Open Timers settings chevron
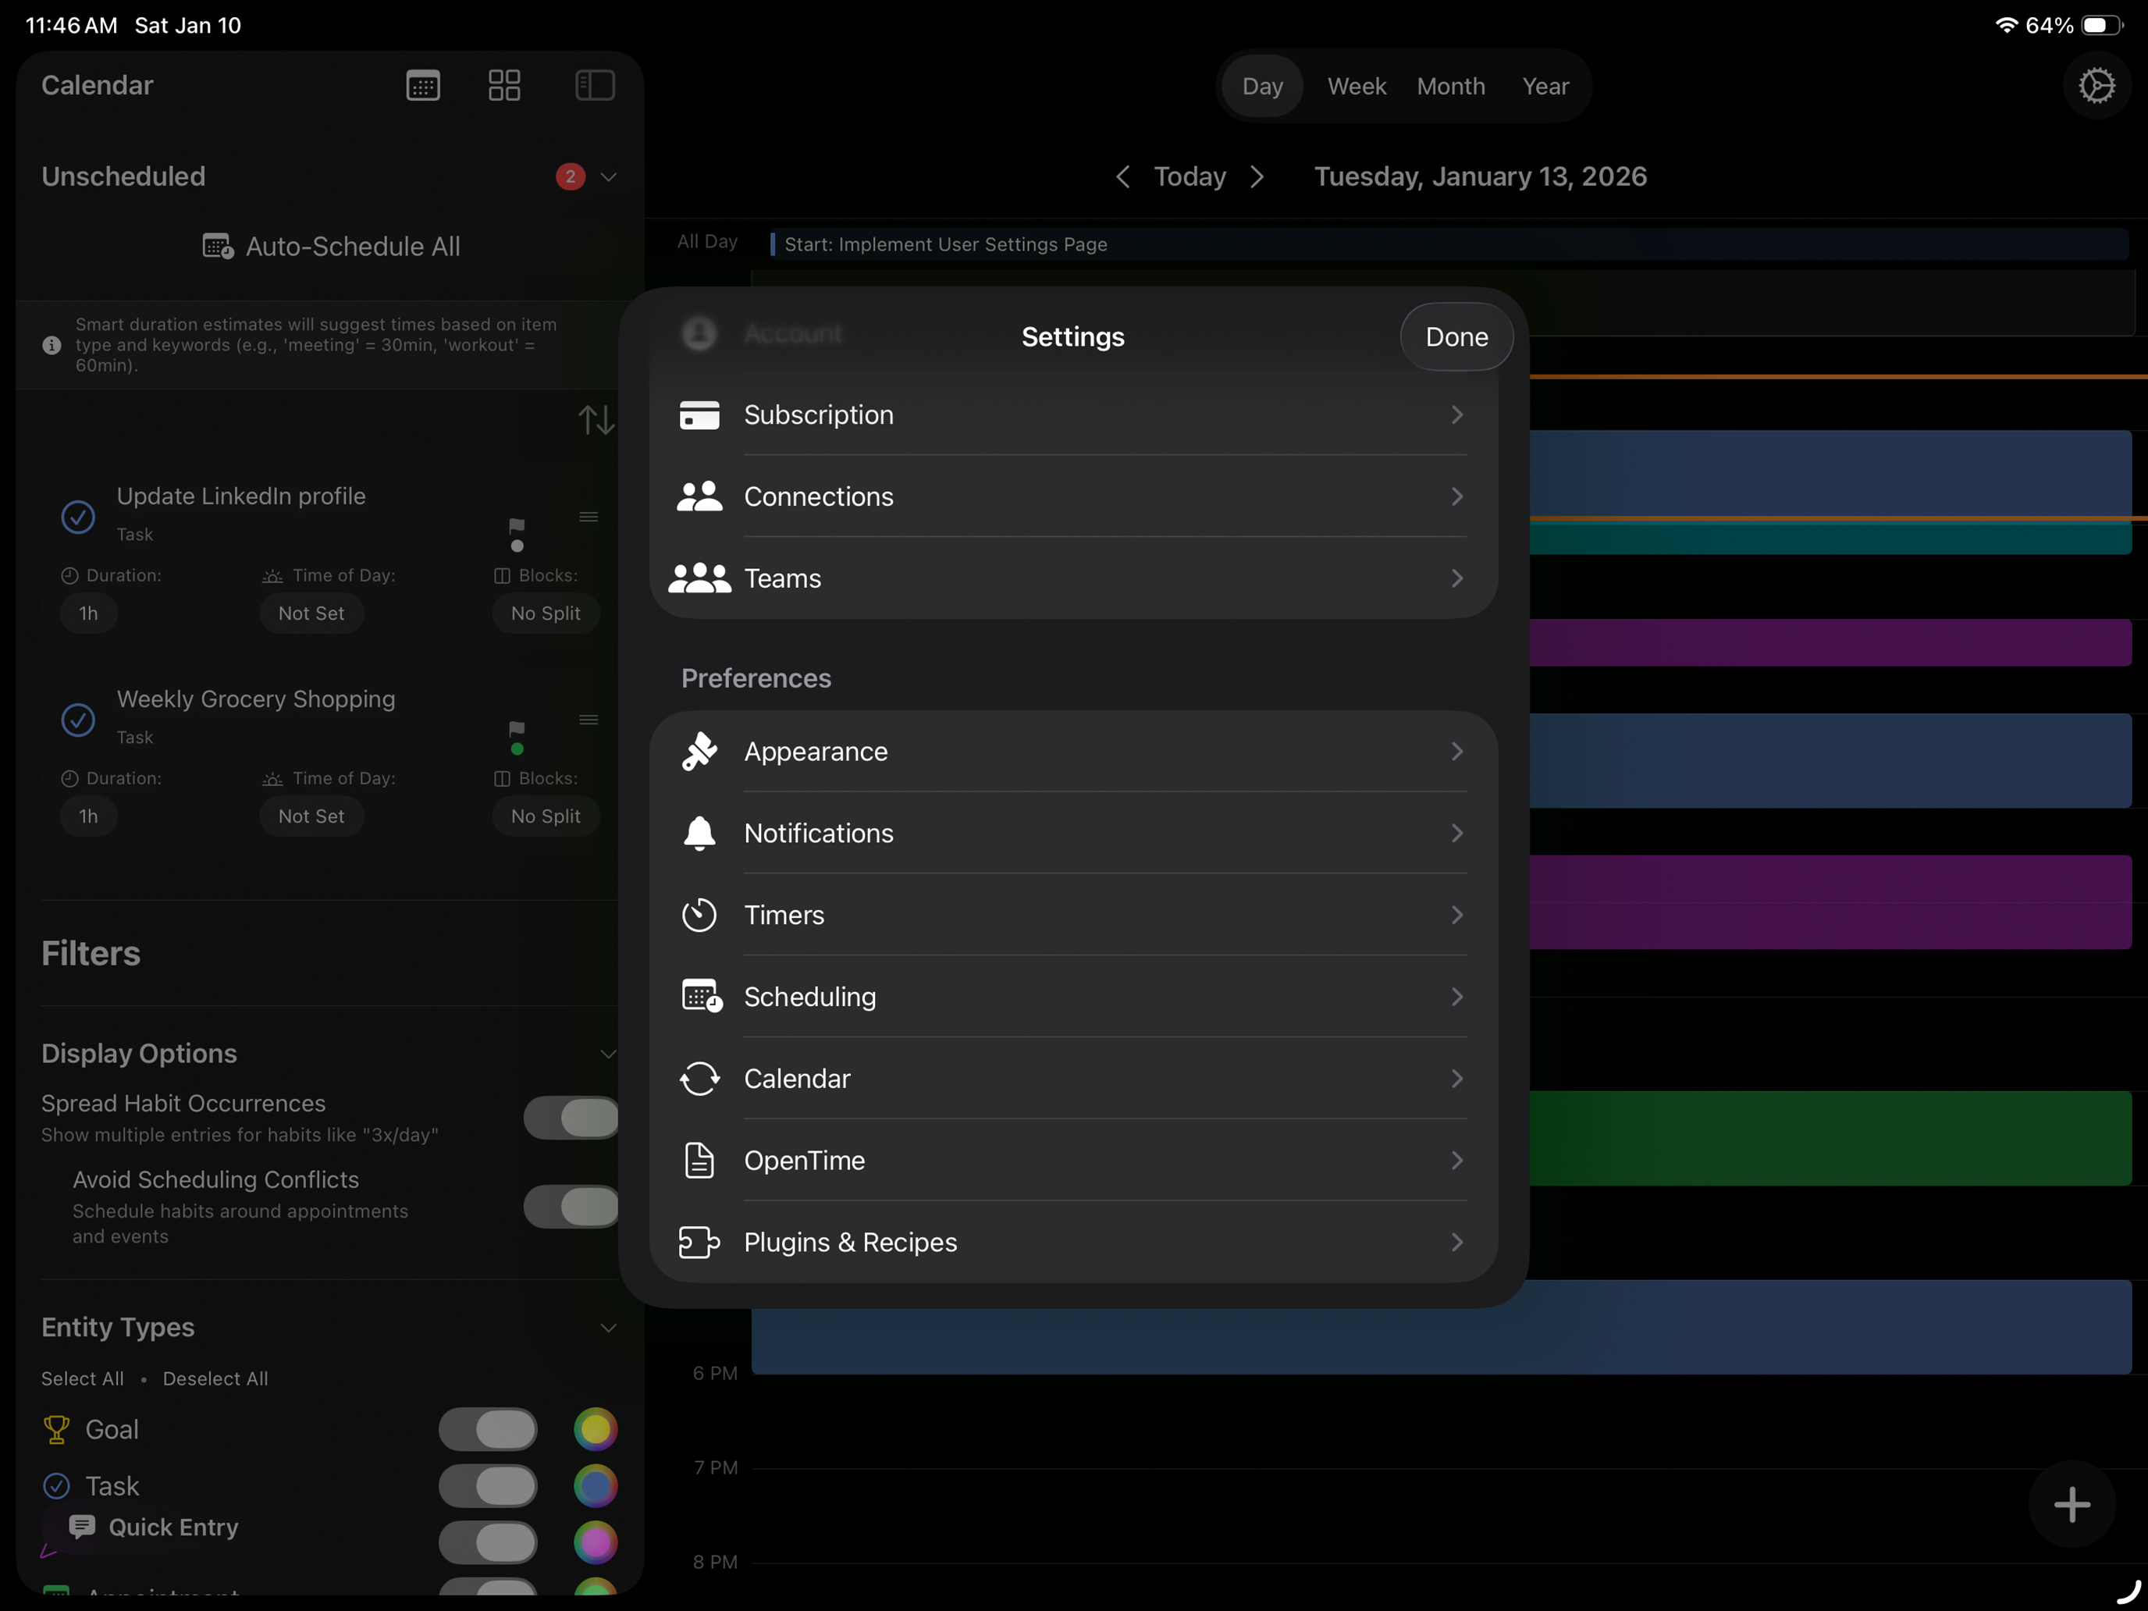The width and height of the screenshot is (2148, 1611). tap(1456, 915)
